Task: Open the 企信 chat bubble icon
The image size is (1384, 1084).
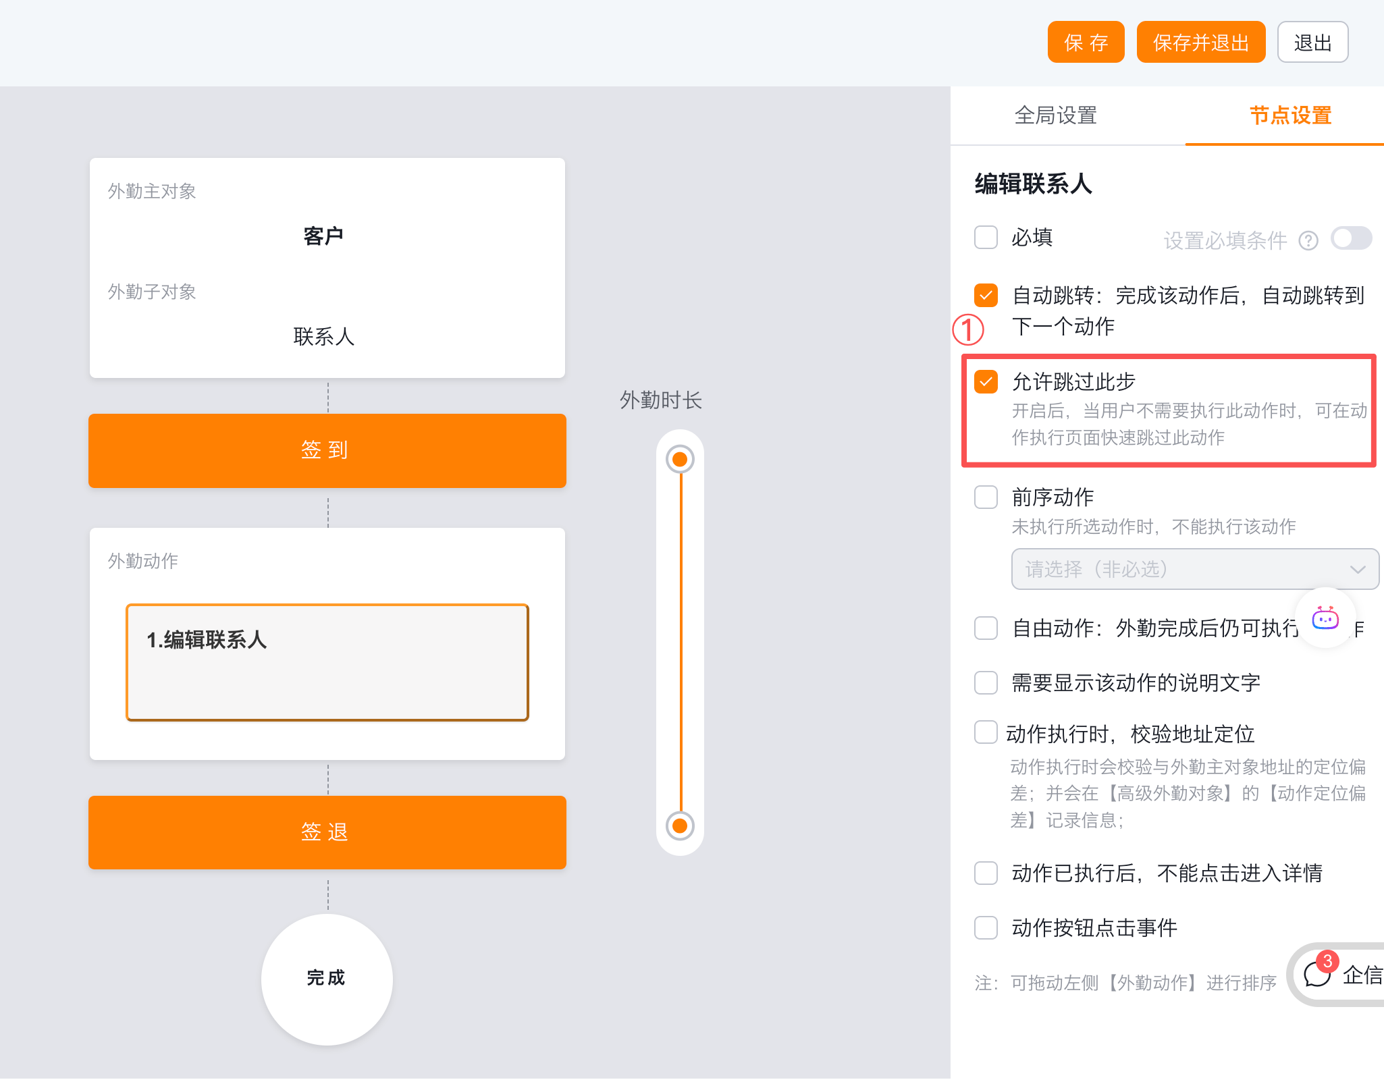Action: coord(1317,974)
